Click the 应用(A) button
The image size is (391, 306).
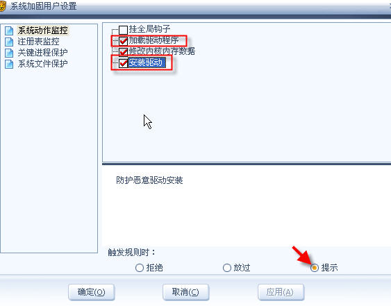(281, 292)
